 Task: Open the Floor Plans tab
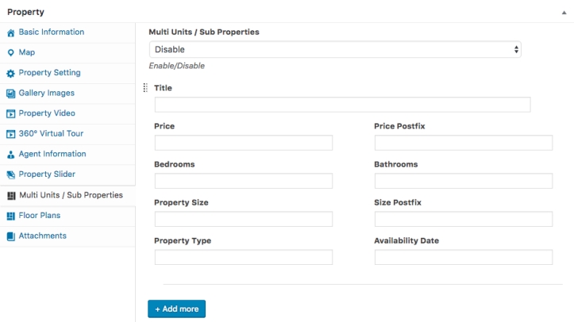click(40, 215)
